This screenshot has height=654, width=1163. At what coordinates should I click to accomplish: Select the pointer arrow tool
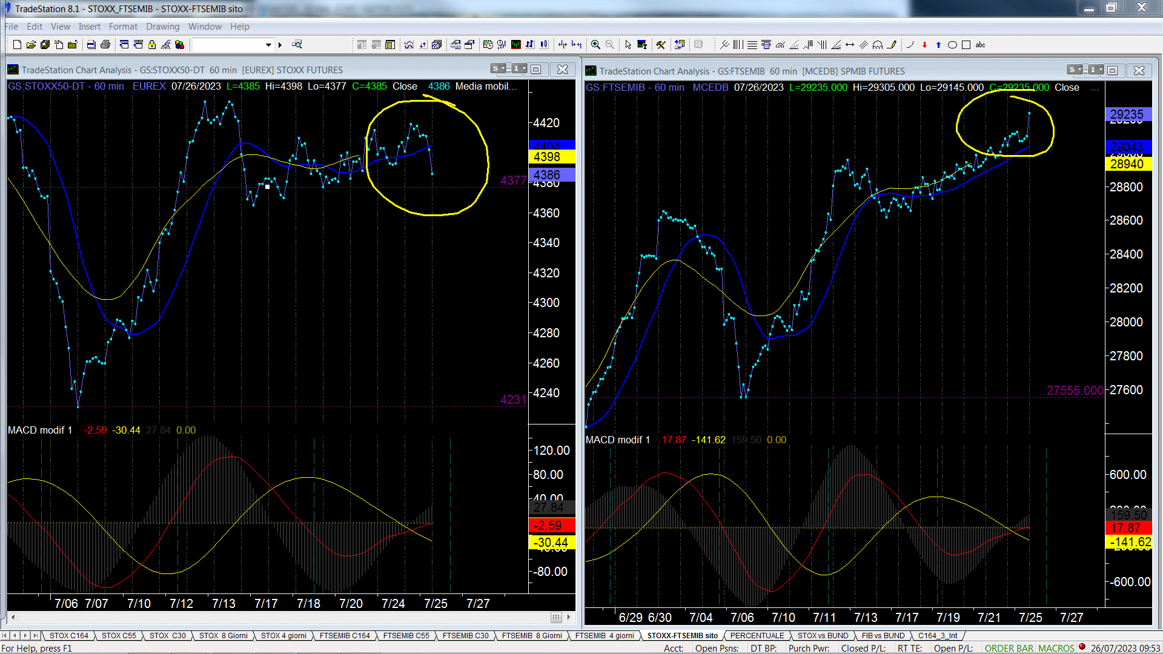pos(628,45)
